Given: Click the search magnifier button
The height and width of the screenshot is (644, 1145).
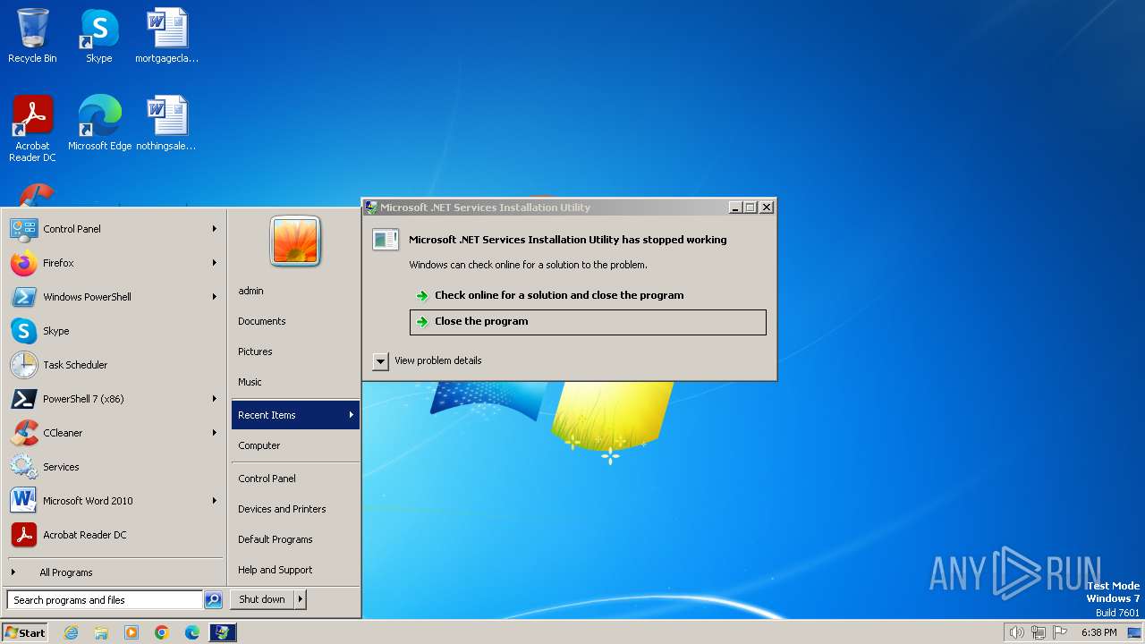Looking at the screenshot, I should pyautogui.click(x=213, y=600).
